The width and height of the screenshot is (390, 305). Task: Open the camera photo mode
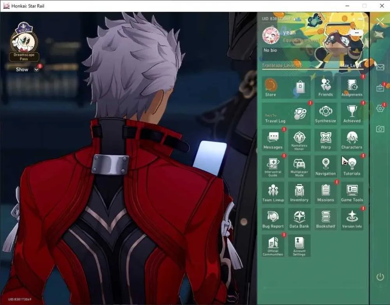point(380,129)
